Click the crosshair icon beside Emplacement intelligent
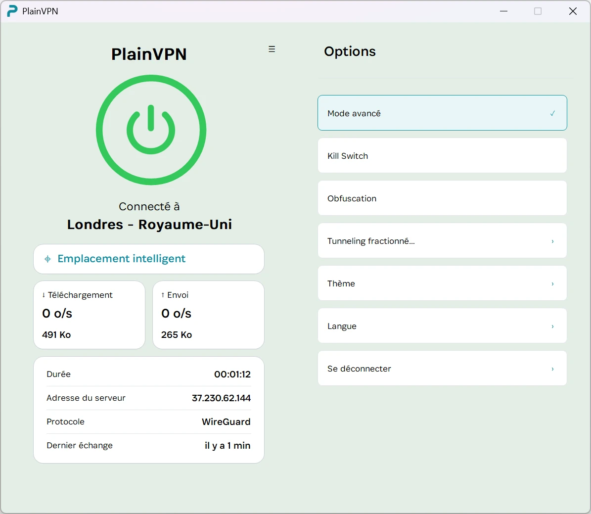The image size is (591, 514). (47, 259)
